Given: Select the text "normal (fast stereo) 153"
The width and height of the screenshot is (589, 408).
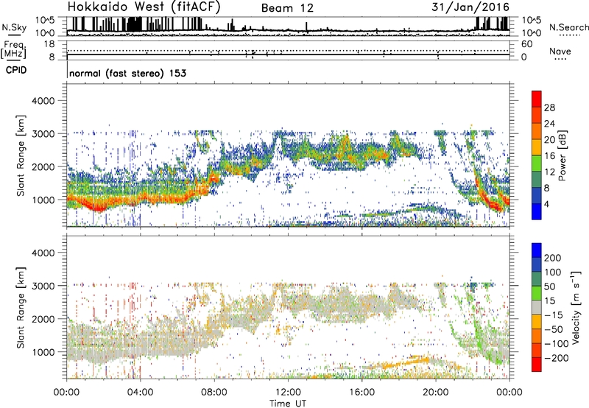Looking at the screenshot, I should coord(127,73).
